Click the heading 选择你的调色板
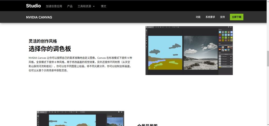Screen dimensions: 269x126 point(50,49)
